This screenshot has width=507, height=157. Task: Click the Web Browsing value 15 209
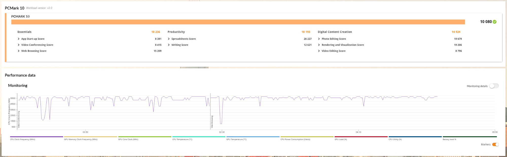click(157, 51)
